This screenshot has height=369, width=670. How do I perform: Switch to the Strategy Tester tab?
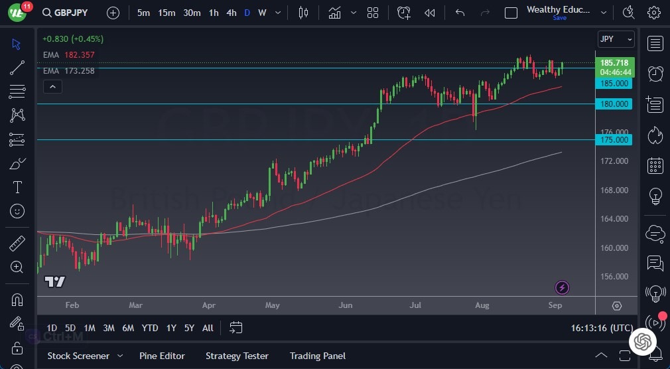coord(237,356)
